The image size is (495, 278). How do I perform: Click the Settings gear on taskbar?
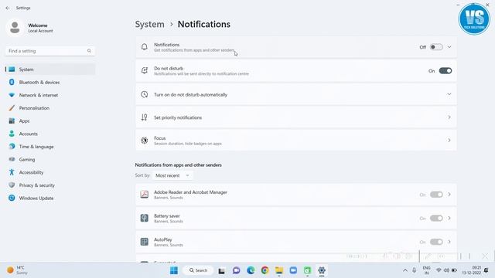pyautogui.click(x=322, y=270)
